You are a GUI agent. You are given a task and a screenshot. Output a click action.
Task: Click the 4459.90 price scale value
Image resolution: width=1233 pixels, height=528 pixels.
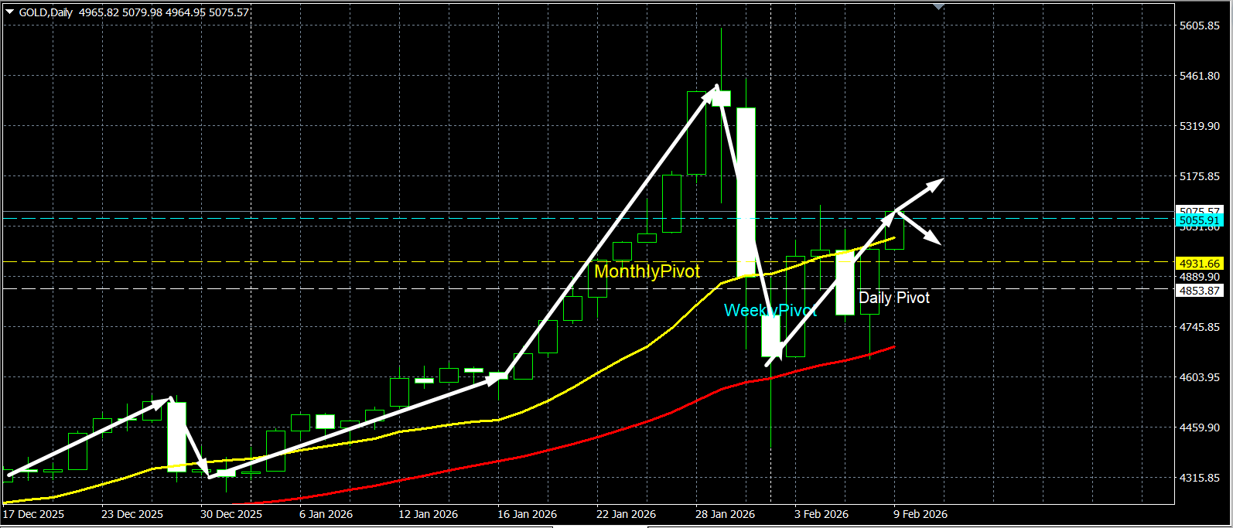pos(1200,428)
